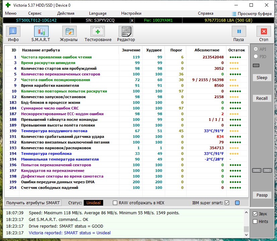Viewport: 277px width, 241px height.
Task: Click absolute value 354713
Action: coord(217,148)
